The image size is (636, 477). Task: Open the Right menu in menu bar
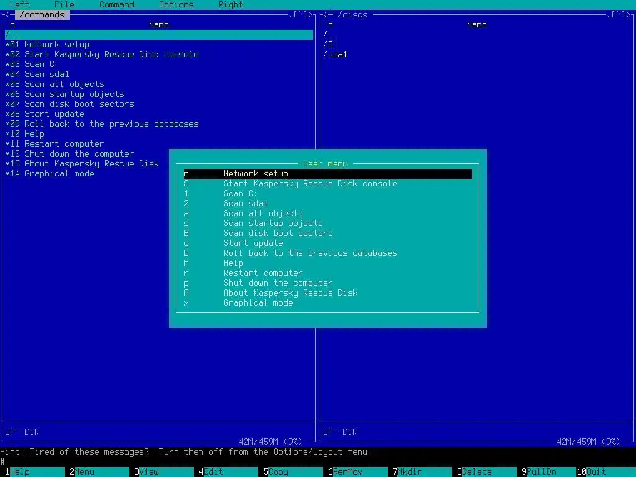pyautogui.click(x=230, y=4)
